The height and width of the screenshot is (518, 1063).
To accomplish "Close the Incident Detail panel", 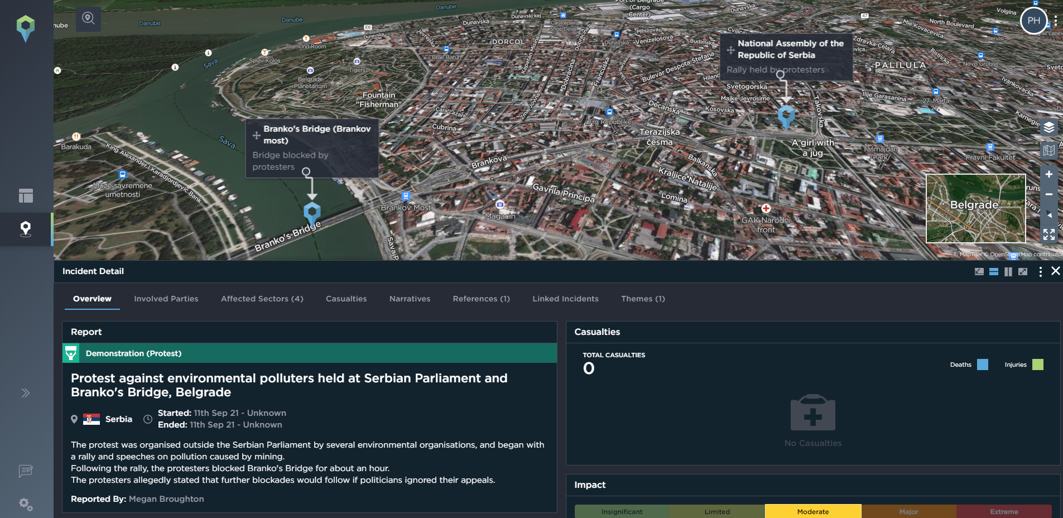I will coord(1055,271).
